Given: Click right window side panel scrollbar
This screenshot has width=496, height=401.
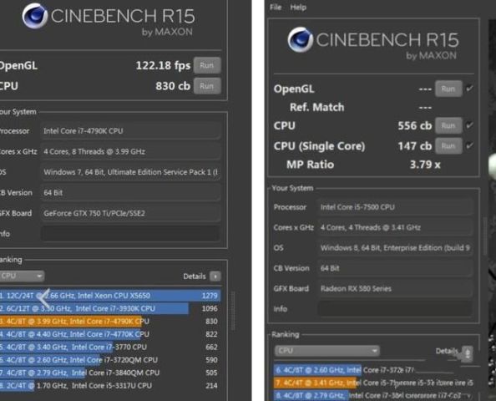Looking at the screenshot, I should [484, 236].
